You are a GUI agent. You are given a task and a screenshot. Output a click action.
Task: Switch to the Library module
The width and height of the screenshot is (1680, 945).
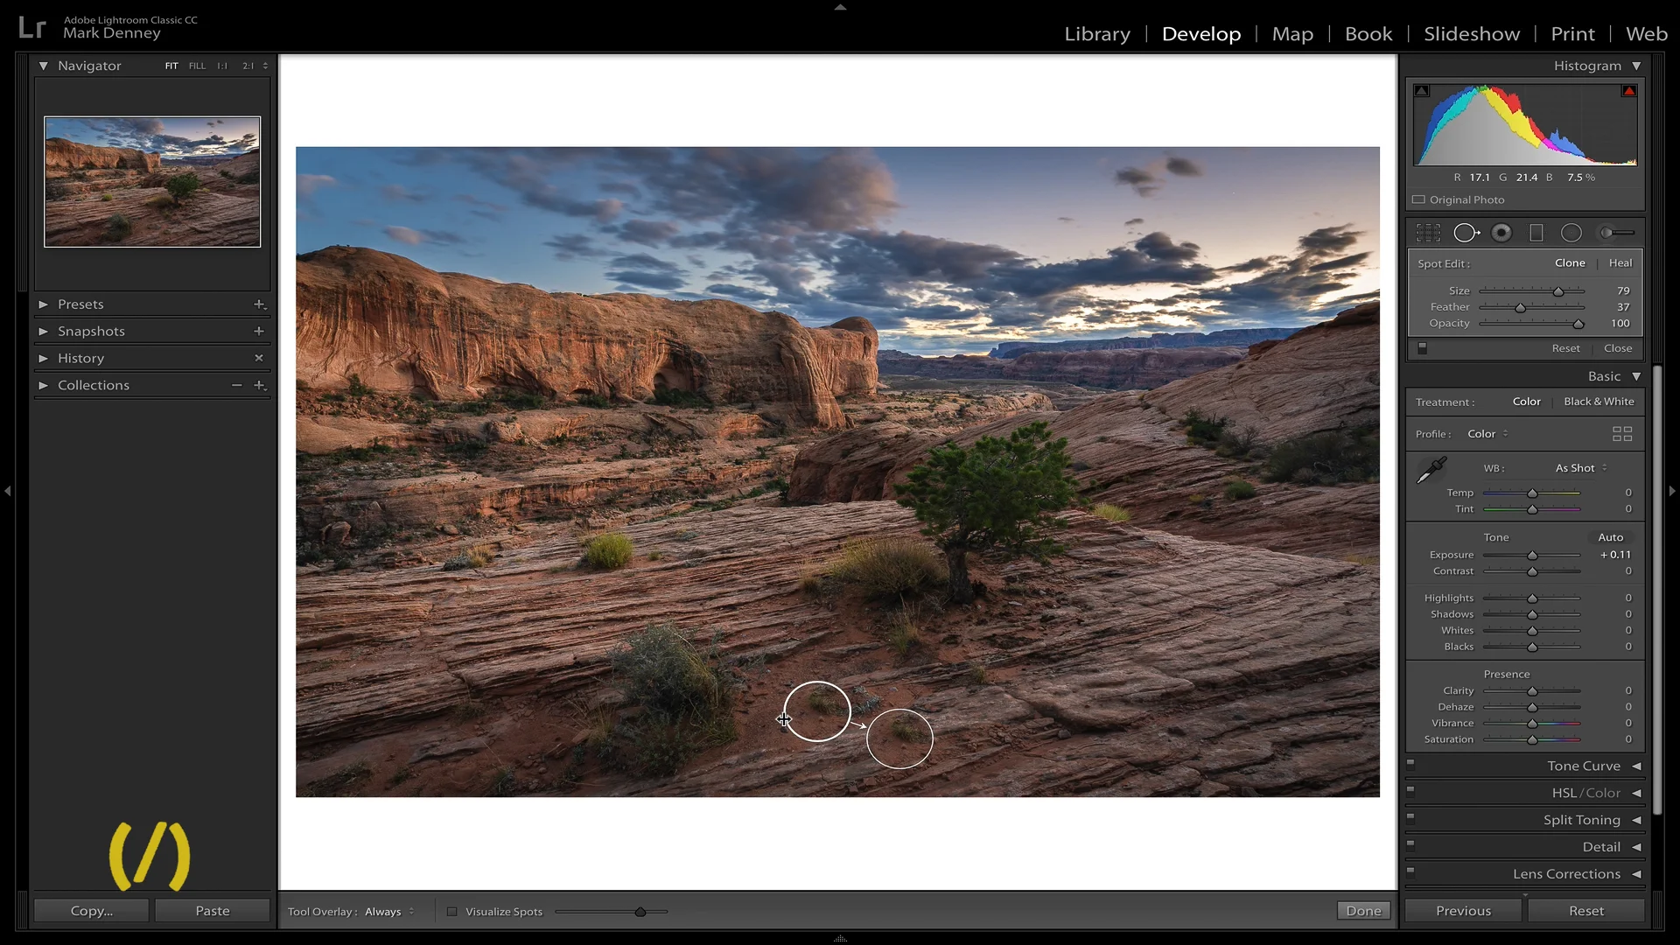pos(1097,34)
